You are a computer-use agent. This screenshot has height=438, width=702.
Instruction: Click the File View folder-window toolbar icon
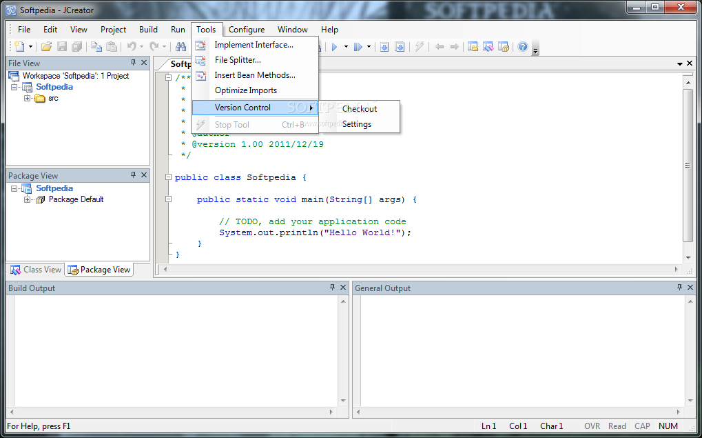coord(473,47)
